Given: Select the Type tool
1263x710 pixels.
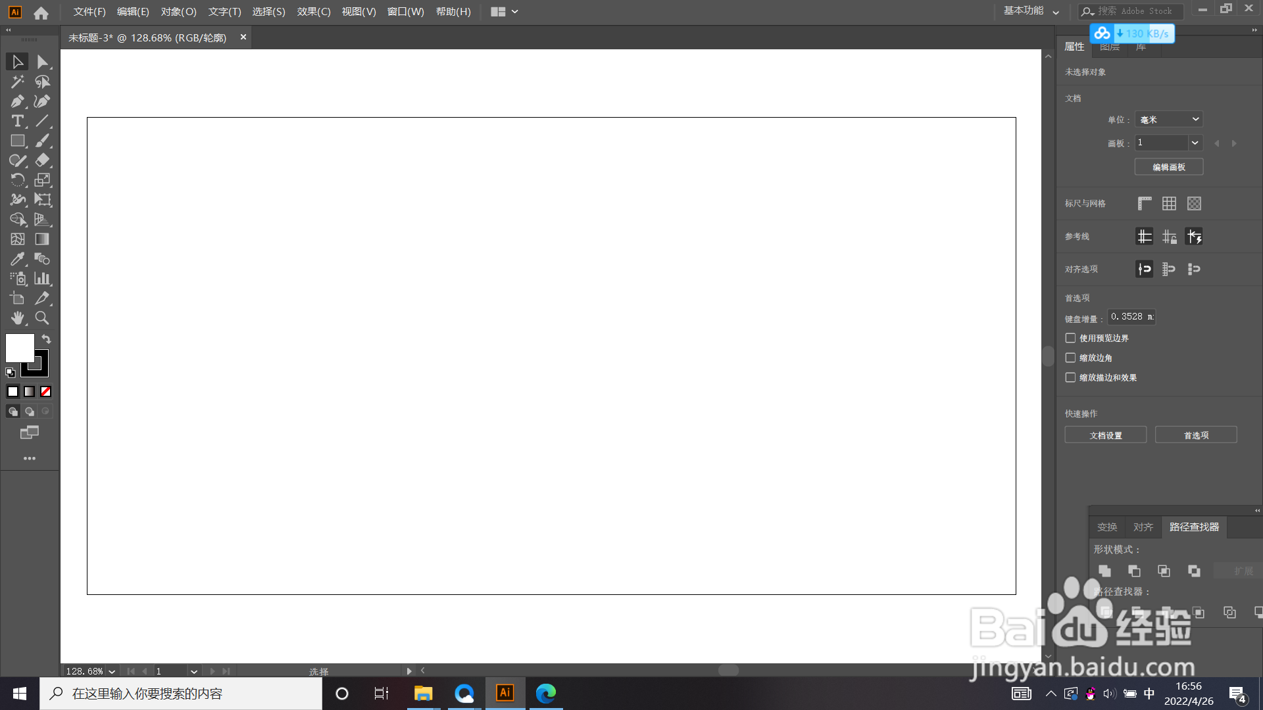Looking at the screenshot, I should point(17,121).
